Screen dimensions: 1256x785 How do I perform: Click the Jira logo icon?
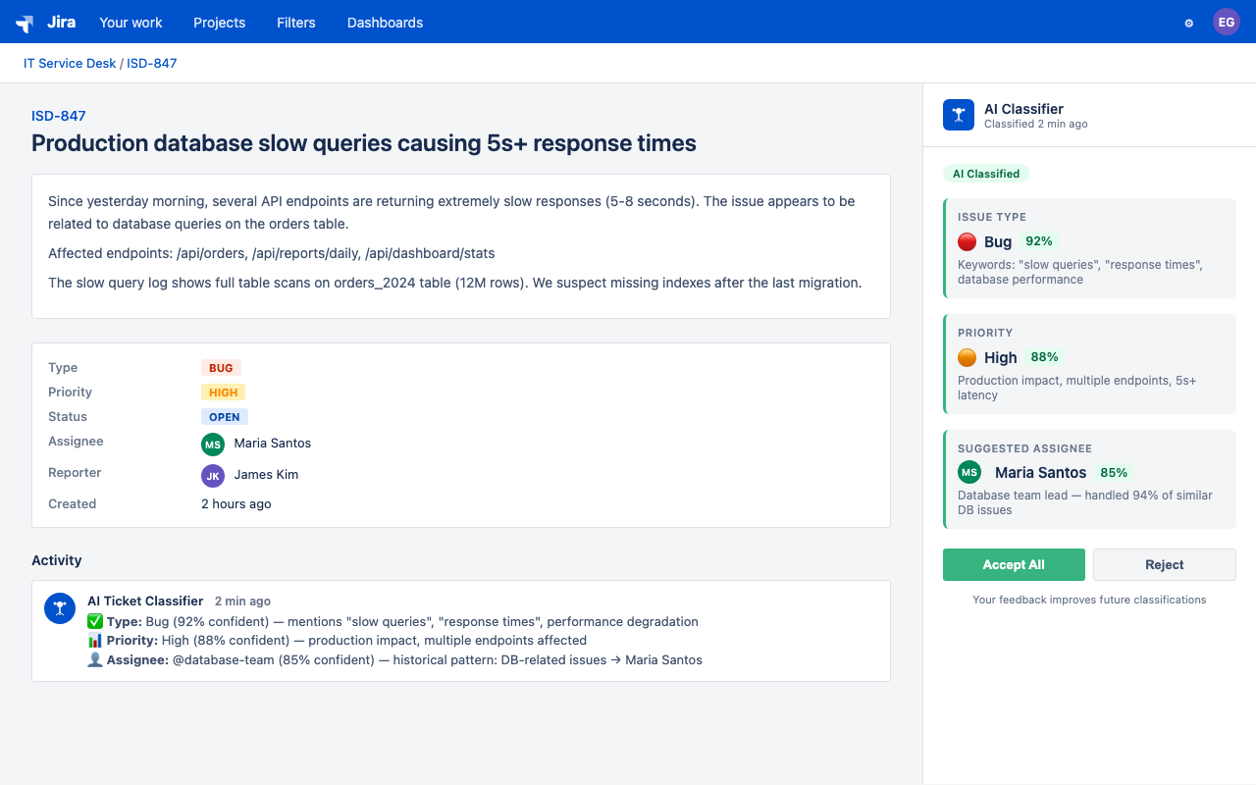pos(23,21)
